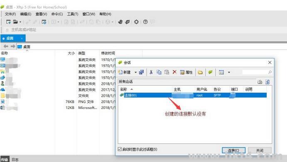Image resolution: width=287 pixels, height=162 pixels.
Task: Toggle 启动时显示此对话框 checkbox
Action: coord(120,149)
